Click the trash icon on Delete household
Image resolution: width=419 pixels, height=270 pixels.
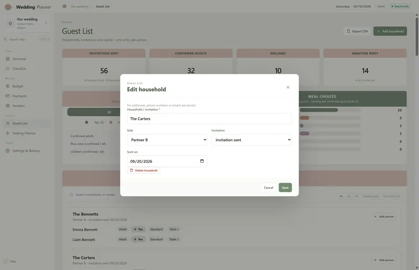click(x=131, y=170)
